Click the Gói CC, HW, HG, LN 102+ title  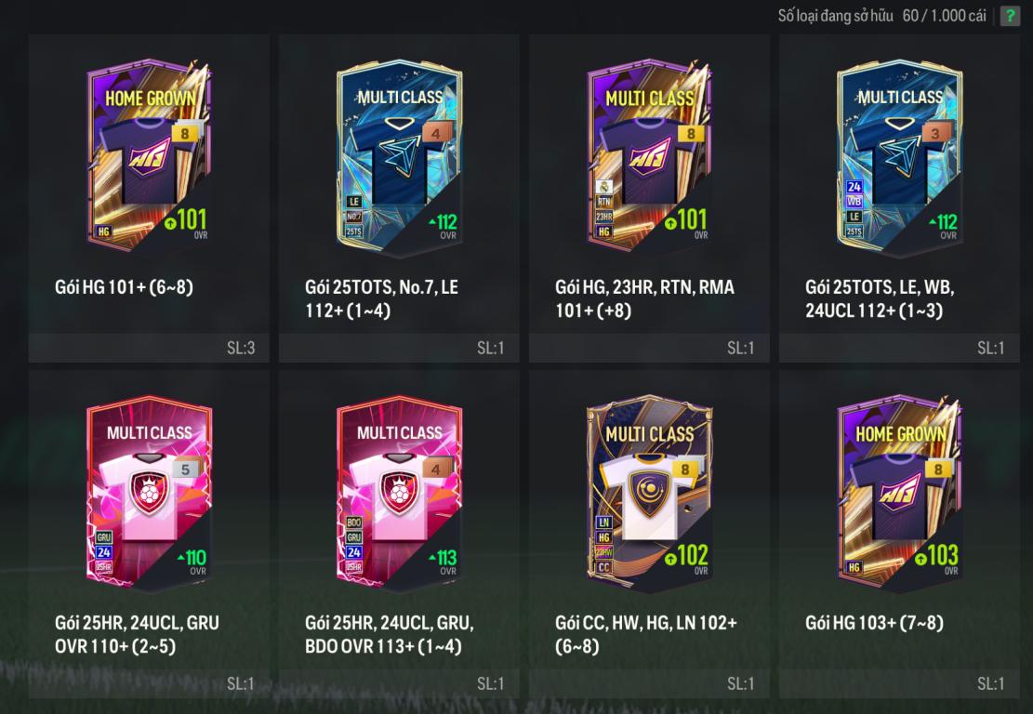(645, 634)
